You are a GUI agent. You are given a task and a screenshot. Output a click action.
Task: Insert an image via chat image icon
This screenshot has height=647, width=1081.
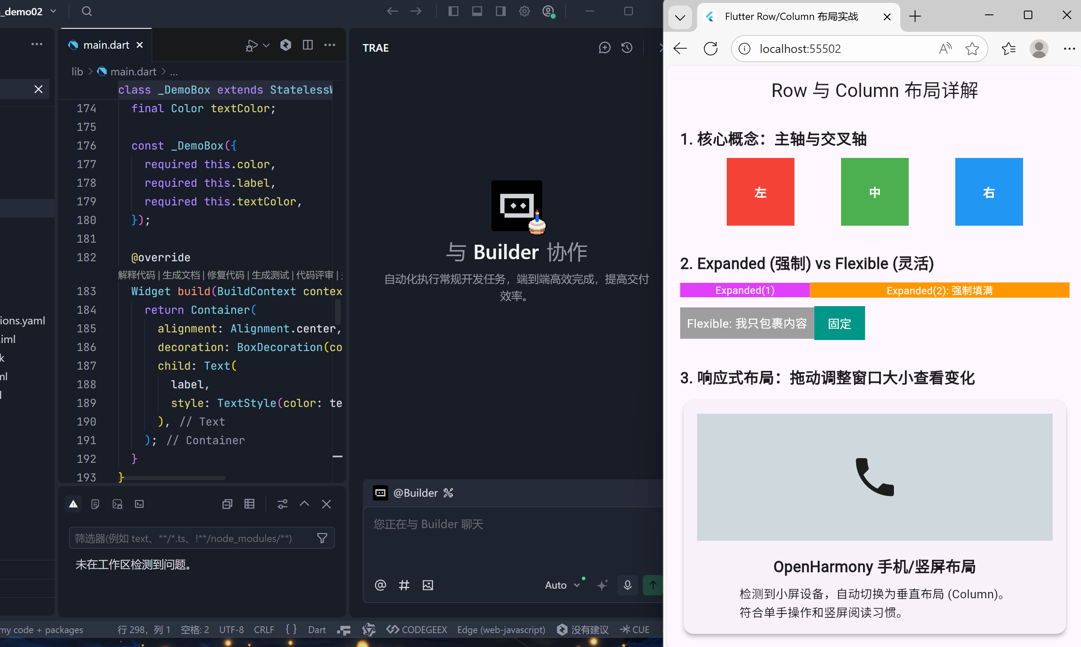pos(428,585)
